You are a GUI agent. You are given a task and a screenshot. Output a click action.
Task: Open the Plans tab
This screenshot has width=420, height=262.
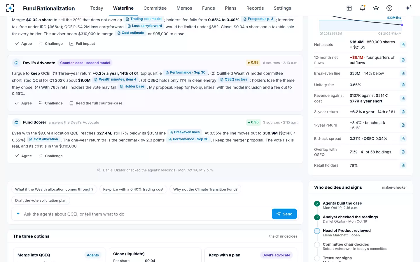tap(231, 8)
